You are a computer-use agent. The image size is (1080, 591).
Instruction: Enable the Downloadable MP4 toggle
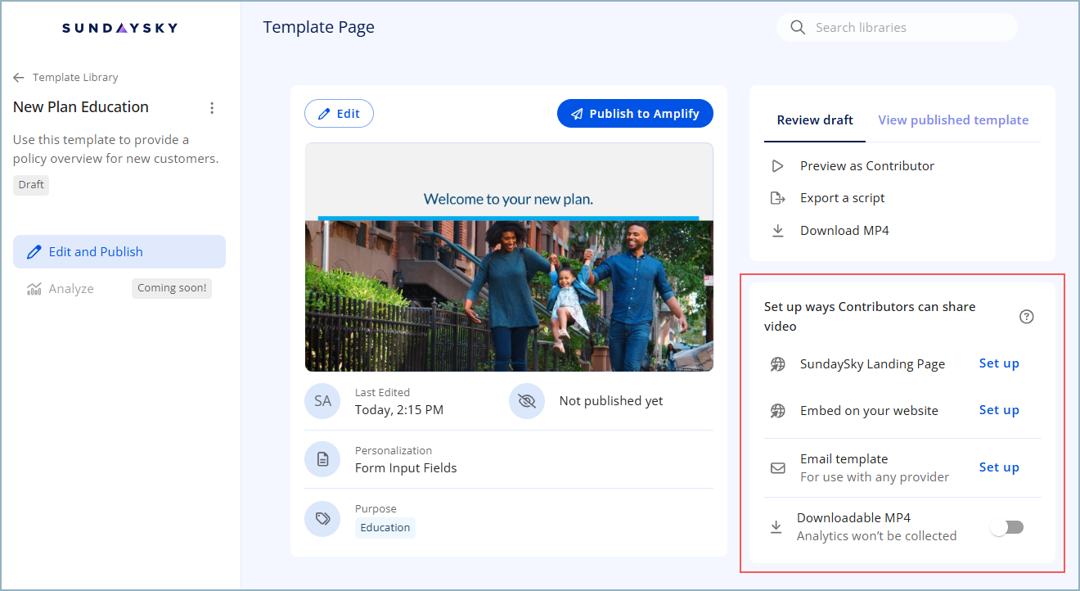coord(1007,526)
